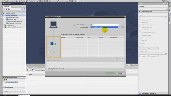Screen dimensions: 171x96
Task: Open the Replace with dropdown arrow
Action: pos(166,54)
